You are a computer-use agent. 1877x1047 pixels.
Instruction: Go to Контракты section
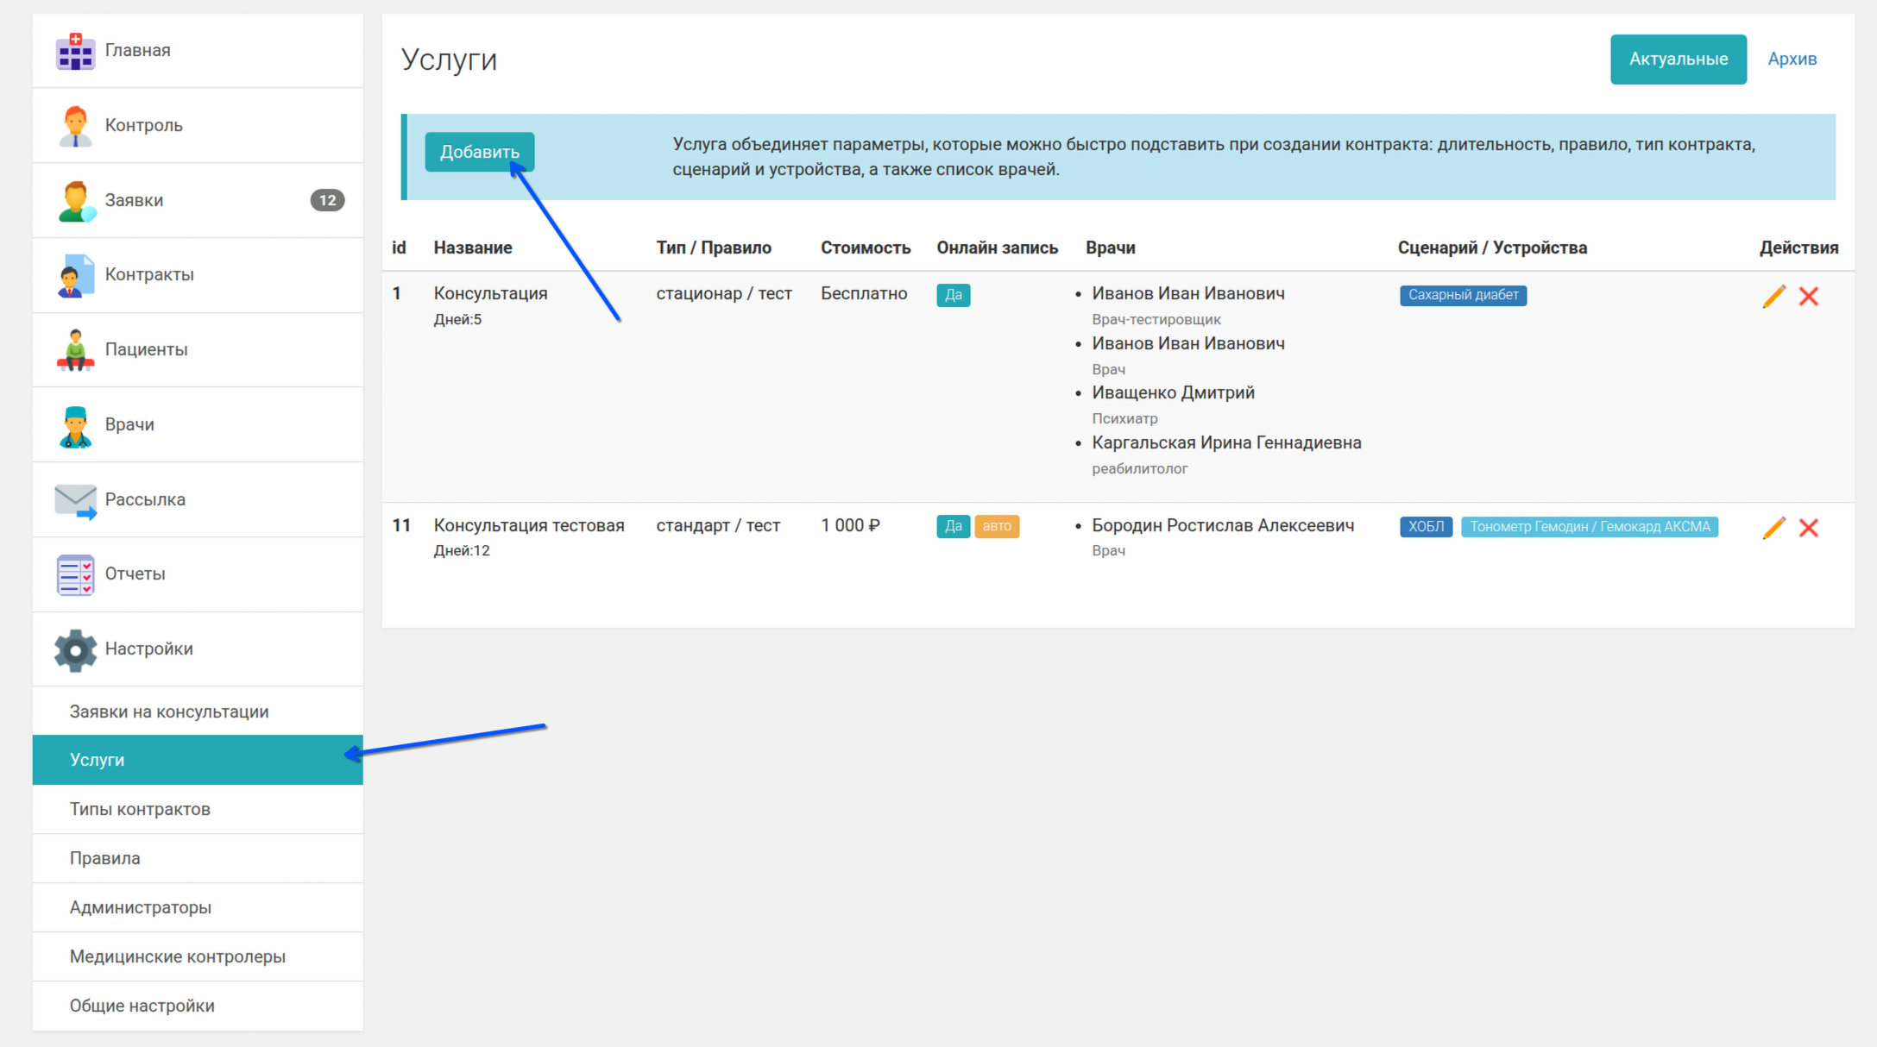pos(149,275)
